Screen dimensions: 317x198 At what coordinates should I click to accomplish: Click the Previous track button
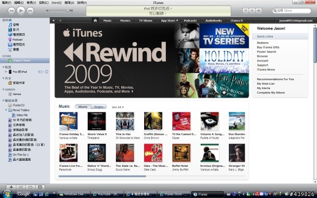pyautogui.click(x=11, y=10)
